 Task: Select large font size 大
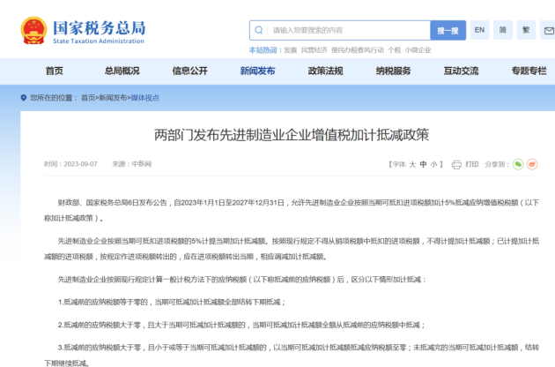click(x=412, y=164)
